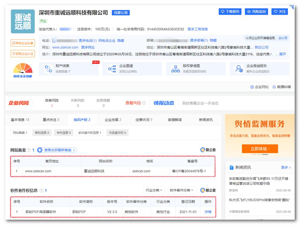Toggle 关注 to follow this company
The height and width of the screenshot is (225, 300).
(x=279, y=11)
